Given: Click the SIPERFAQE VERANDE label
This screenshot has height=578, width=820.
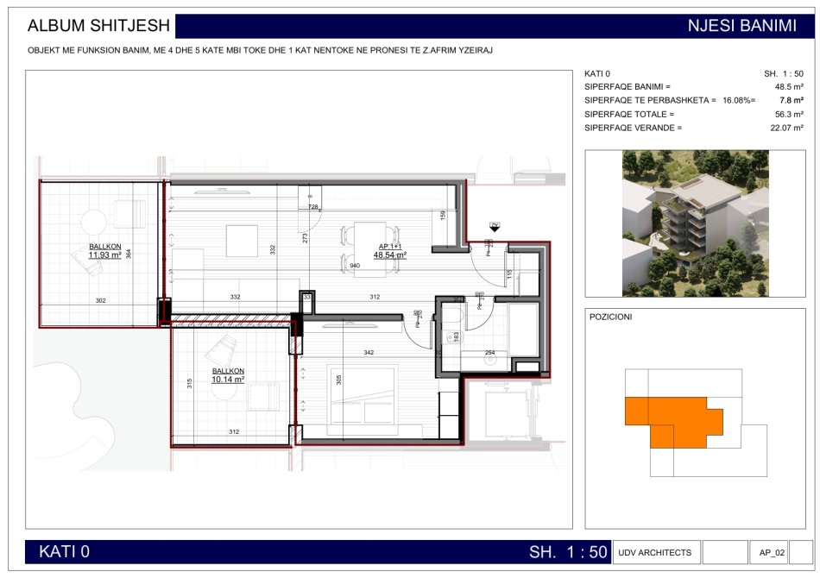Looking at the screenshot, I should coord(634,128).
